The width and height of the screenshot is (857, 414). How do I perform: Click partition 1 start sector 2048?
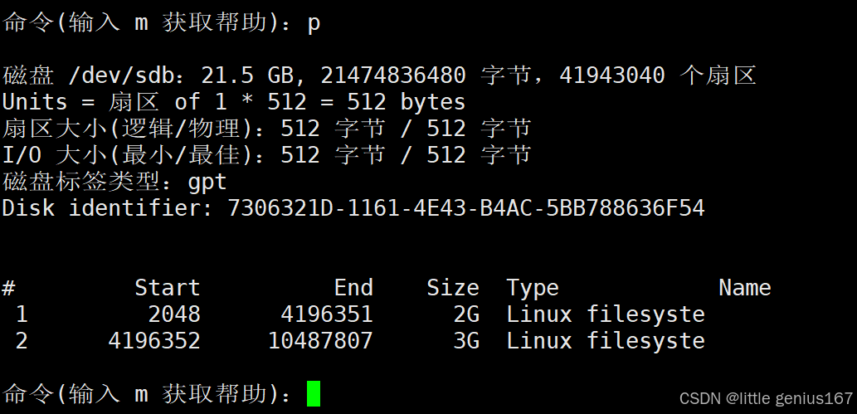(174, 314)
